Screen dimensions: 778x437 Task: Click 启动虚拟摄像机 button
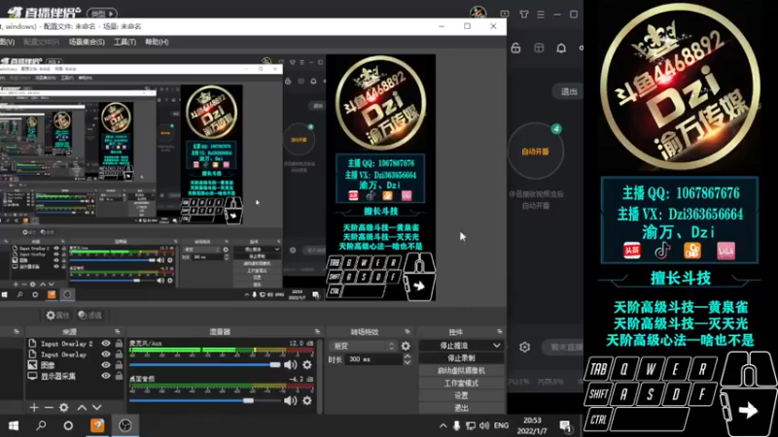click(461, 371)
